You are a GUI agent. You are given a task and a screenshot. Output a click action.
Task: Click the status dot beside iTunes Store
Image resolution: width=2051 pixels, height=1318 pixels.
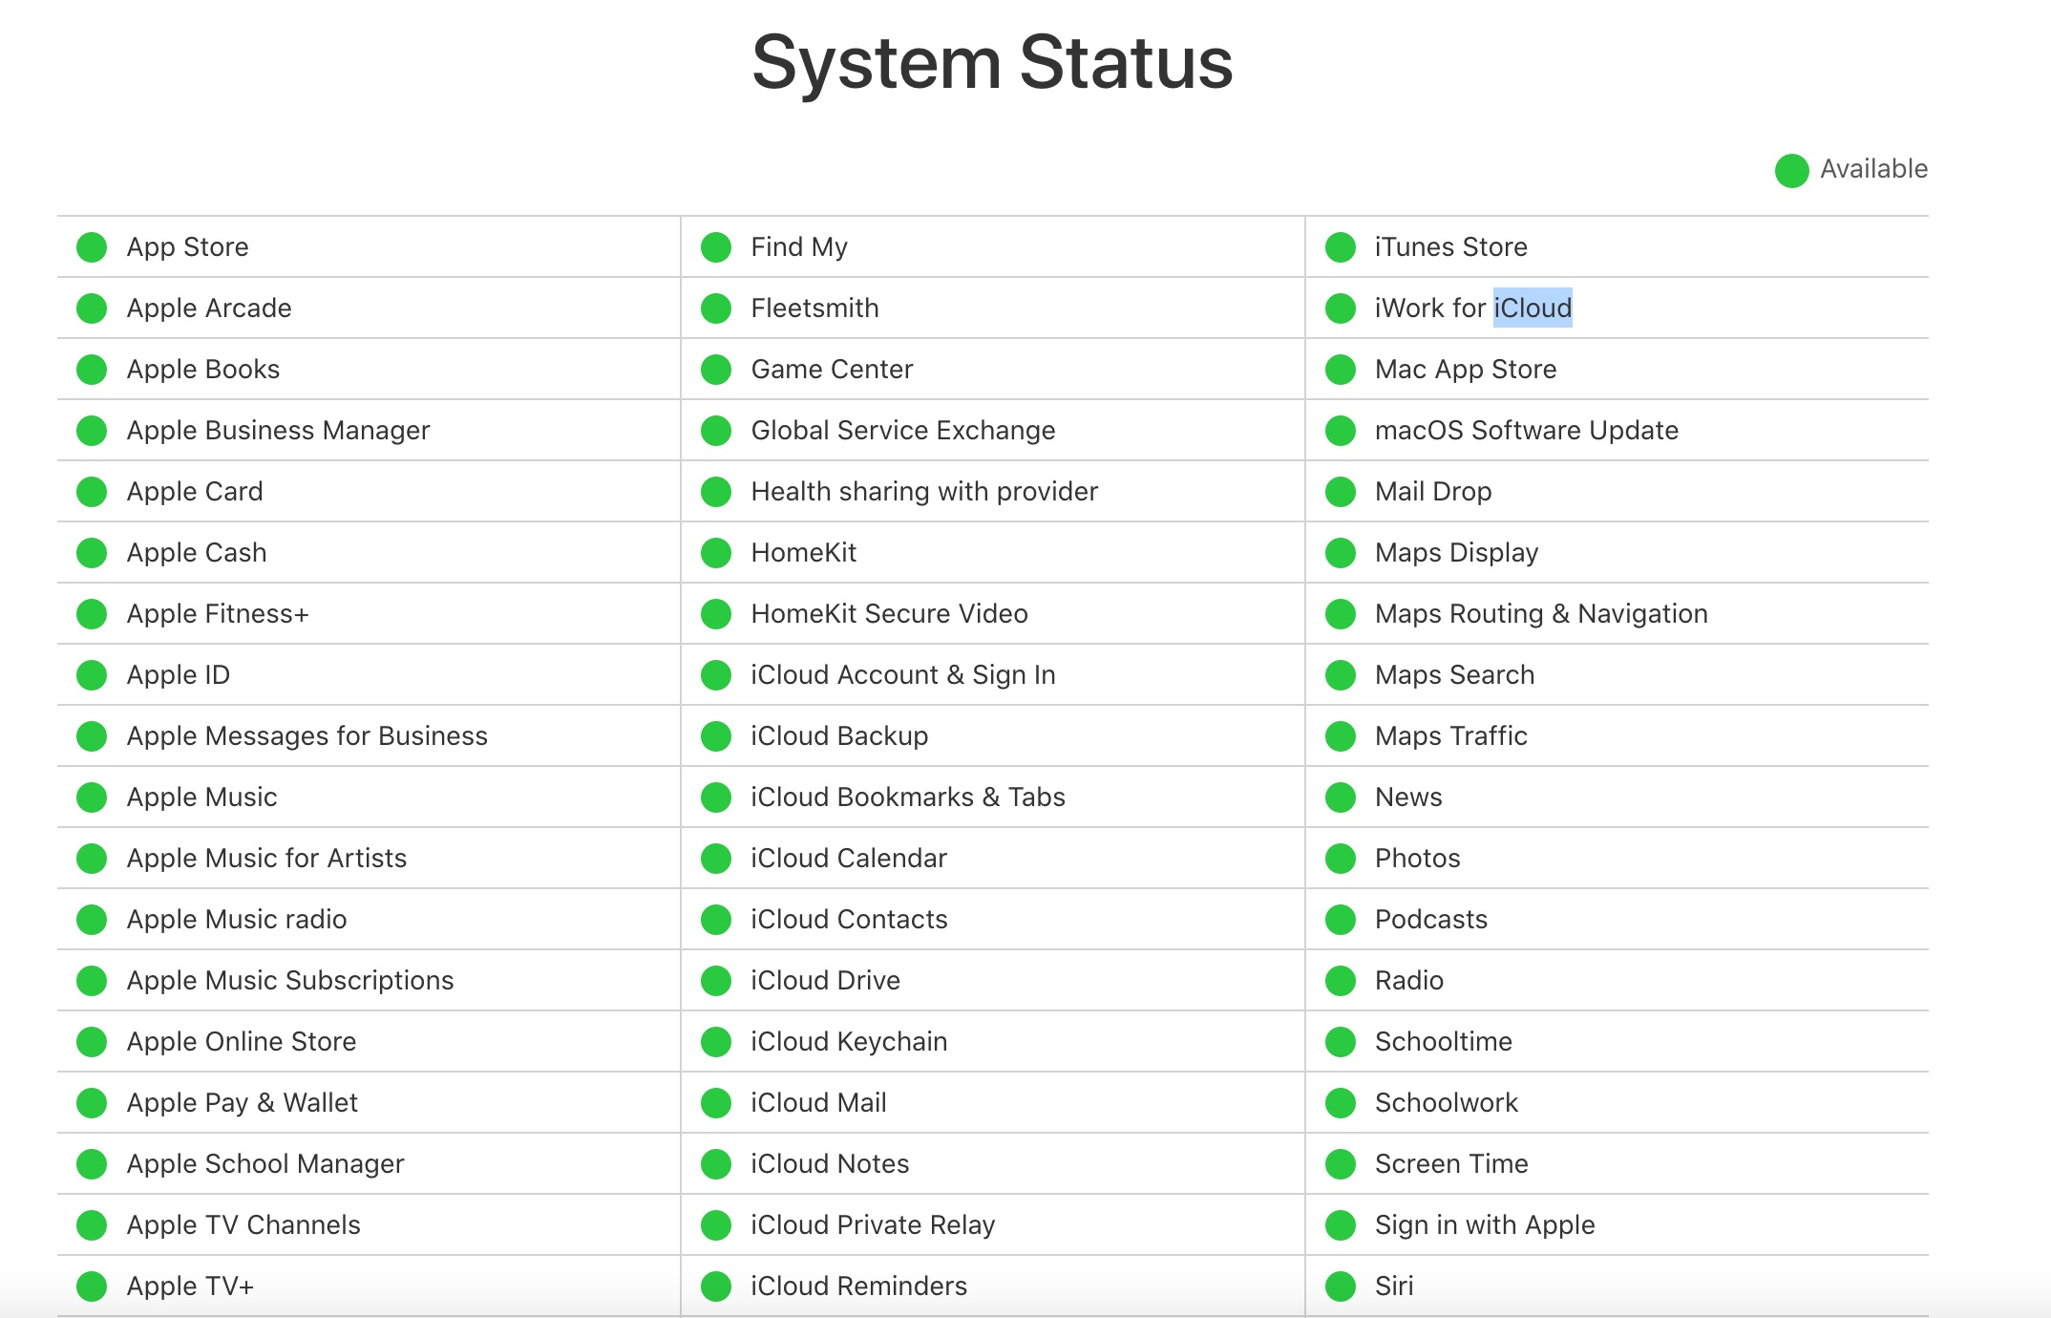(x=1341, y=247)
